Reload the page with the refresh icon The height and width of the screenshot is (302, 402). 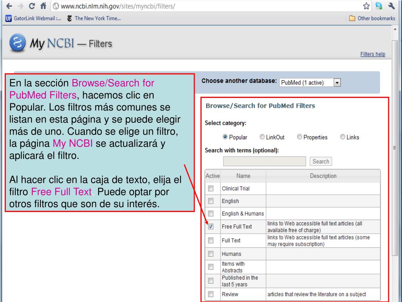click(x=32, y=6)
